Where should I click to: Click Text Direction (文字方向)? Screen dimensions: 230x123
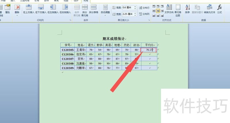(x=169, y=9)
